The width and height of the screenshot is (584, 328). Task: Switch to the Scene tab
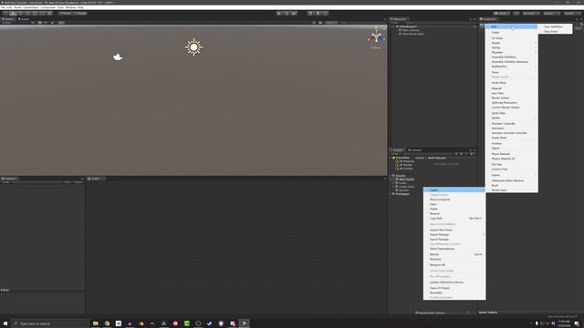(7, 19)
